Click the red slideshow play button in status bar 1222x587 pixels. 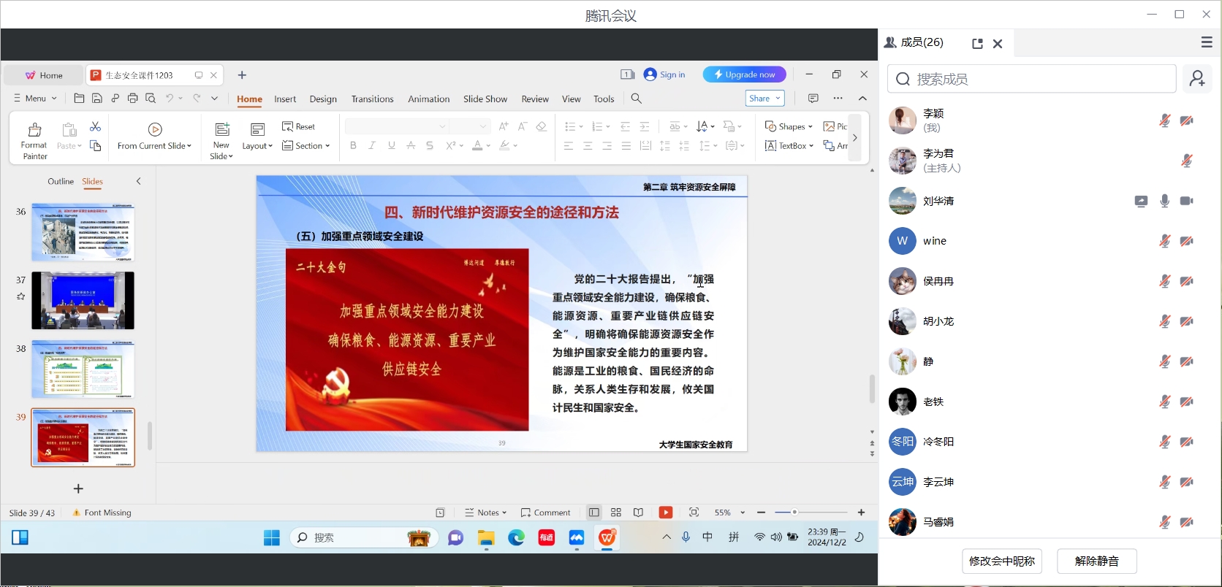coord(665,513)
